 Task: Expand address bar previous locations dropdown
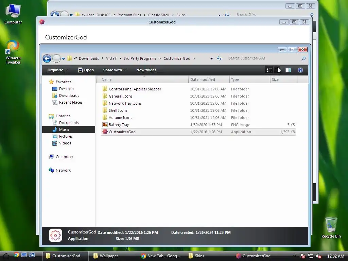[211, 58]
